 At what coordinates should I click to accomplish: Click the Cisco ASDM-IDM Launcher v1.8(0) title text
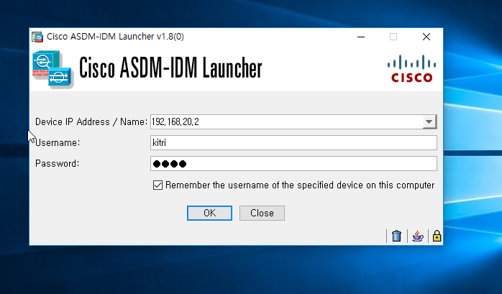(x=115, y=37)
